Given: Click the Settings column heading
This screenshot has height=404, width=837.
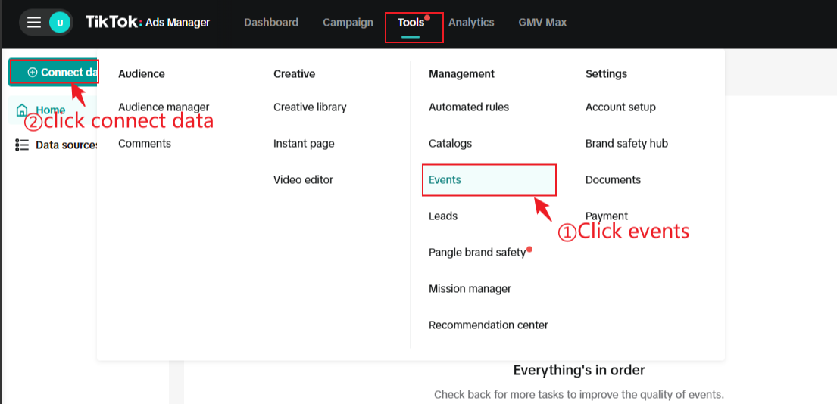Looking at the screenshot, I should 607,74.
